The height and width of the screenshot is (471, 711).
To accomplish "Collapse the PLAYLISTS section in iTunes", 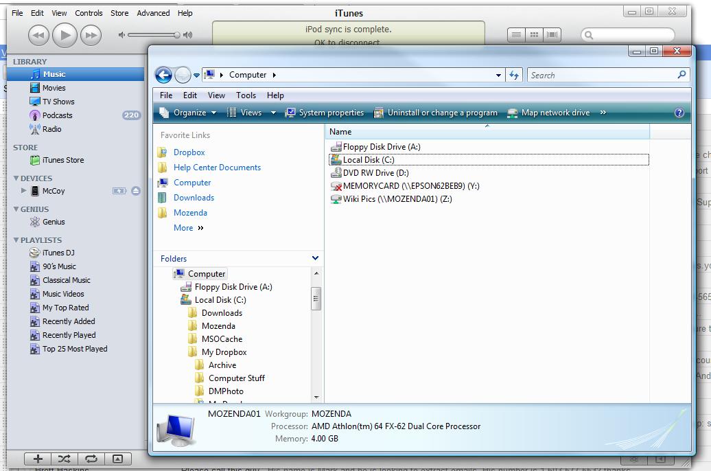I will tap(16, 240).
